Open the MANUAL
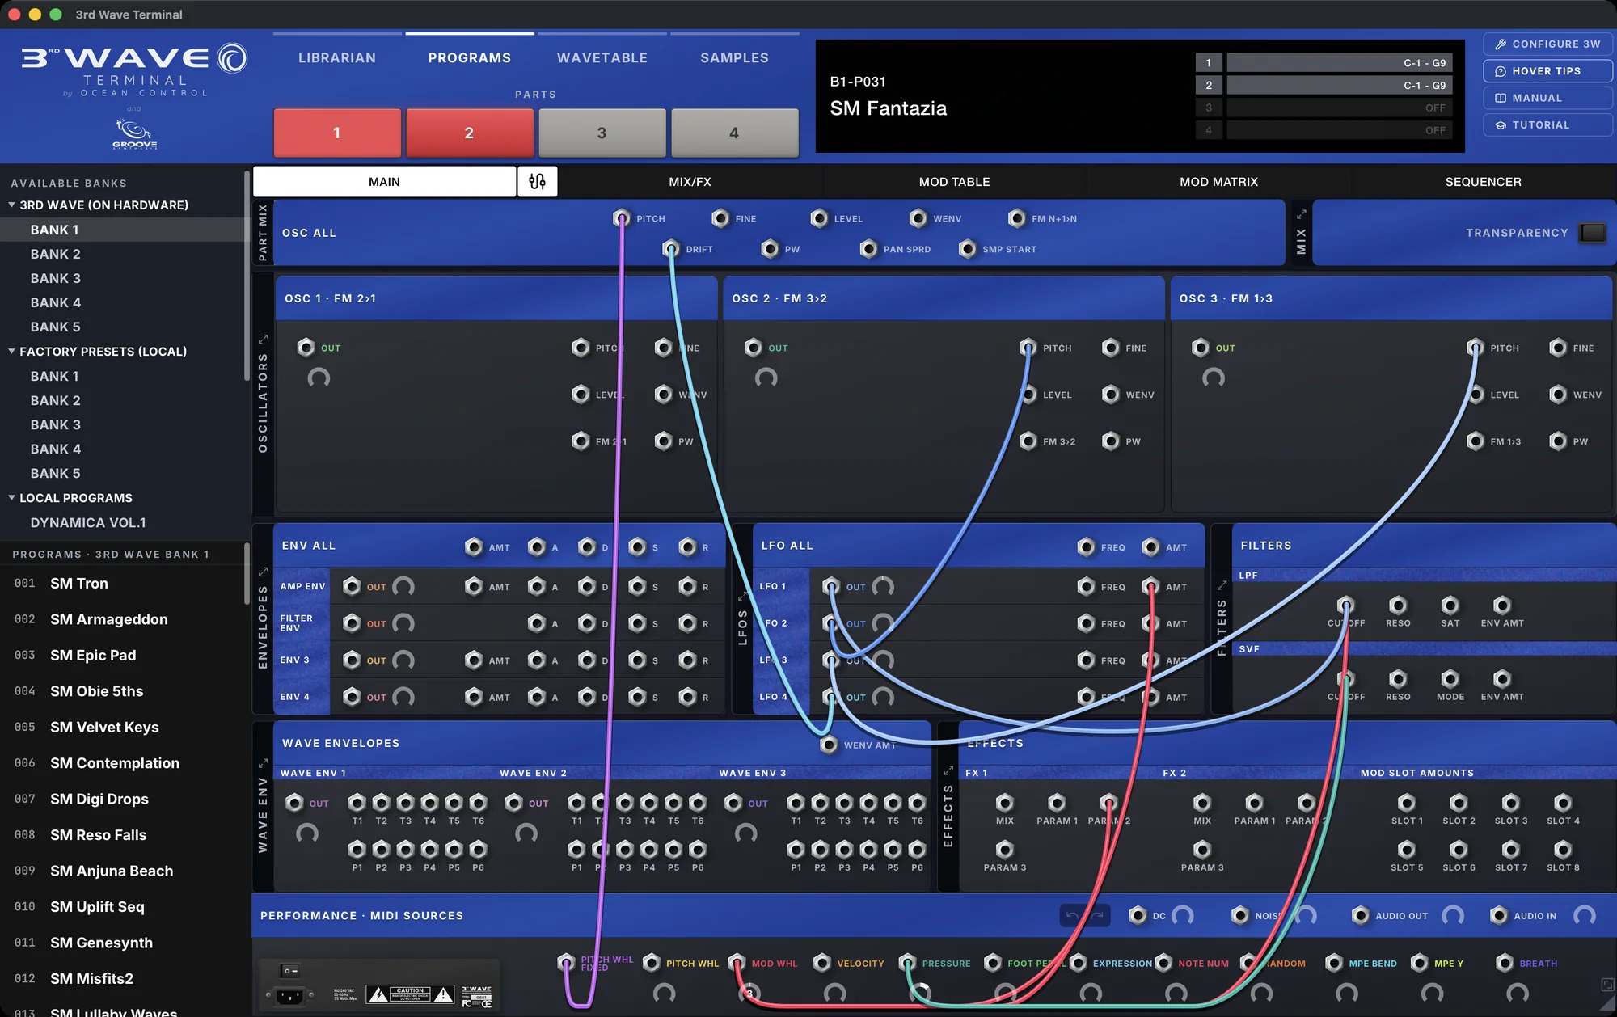Viewport: 1617px width, 1017px height. (1547, 98)
